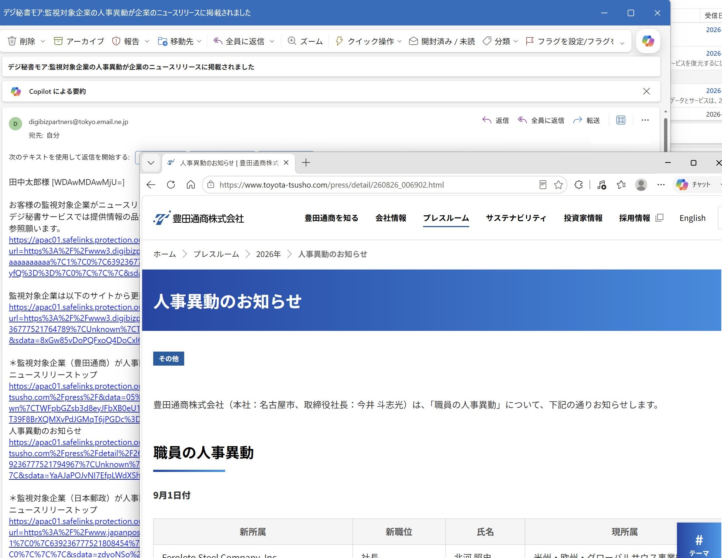Click the Copilot summary logo icon
The height and width of the screenshot is (558, 722).
pos(16,91)
